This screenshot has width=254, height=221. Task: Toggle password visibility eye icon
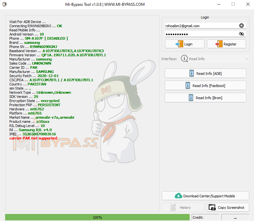(242, 34)
